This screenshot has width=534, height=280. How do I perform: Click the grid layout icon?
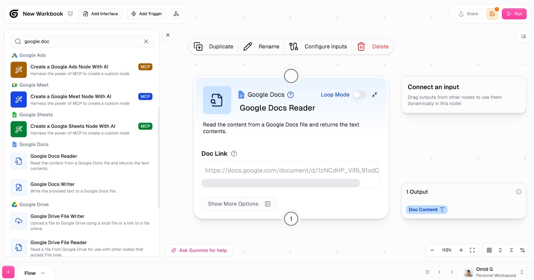(489, 250)
